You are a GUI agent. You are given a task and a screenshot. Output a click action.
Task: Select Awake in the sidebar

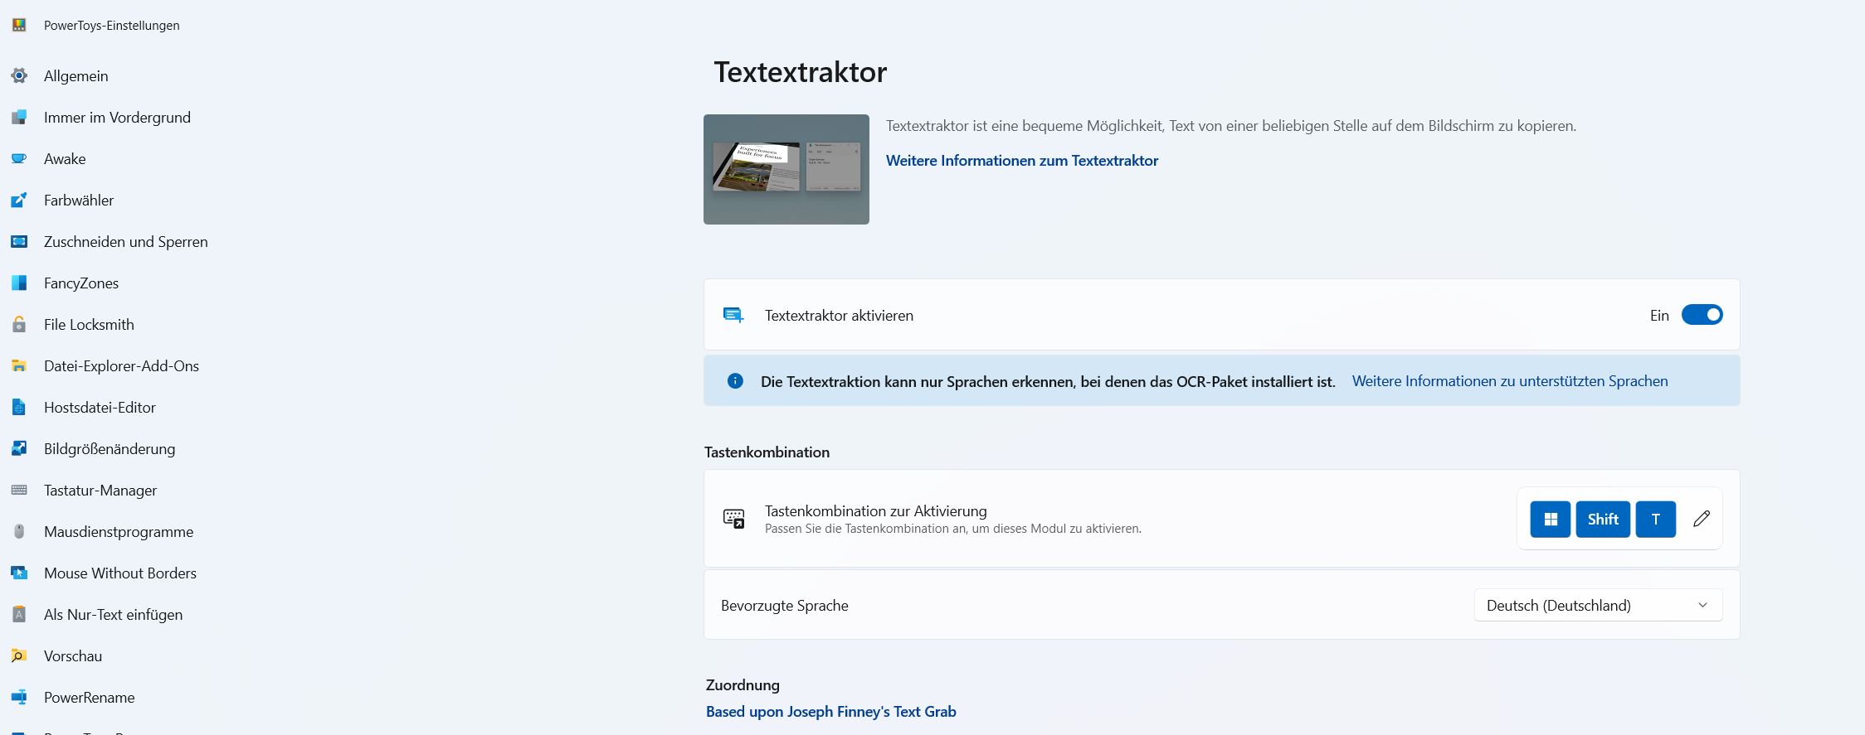pyautogui.click(x=65, y=159)
